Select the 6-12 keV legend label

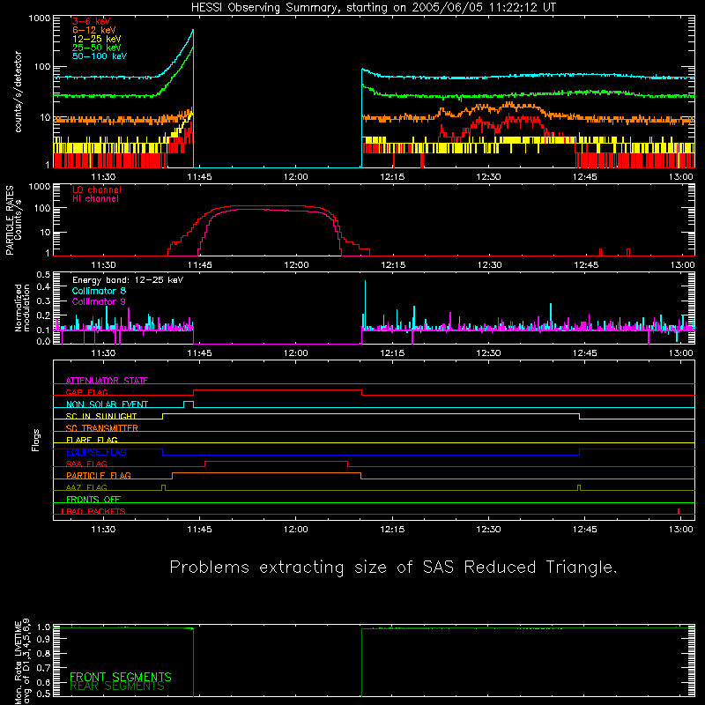[94, 30]
